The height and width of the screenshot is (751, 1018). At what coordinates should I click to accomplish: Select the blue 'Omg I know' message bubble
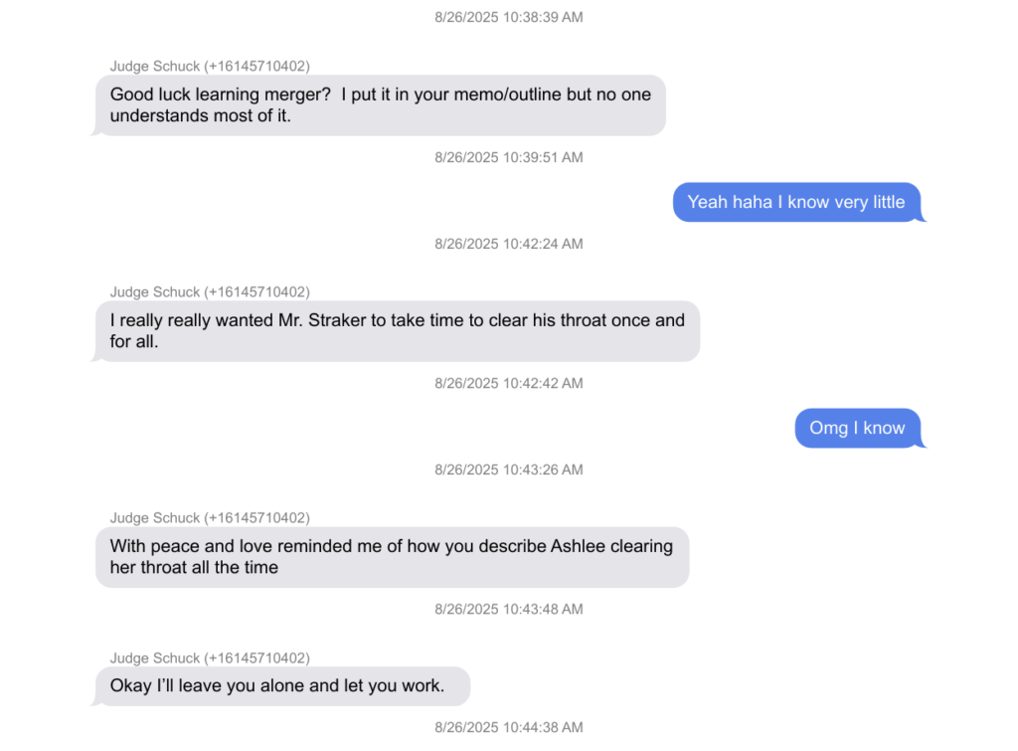[857, 428]
